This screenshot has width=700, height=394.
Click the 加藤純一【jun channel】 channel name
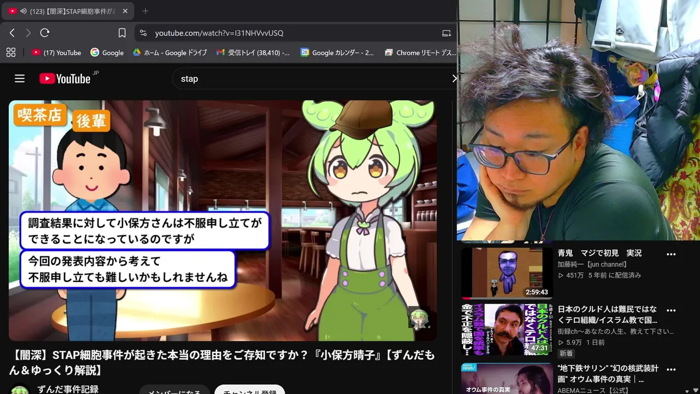tap(592, 264)
